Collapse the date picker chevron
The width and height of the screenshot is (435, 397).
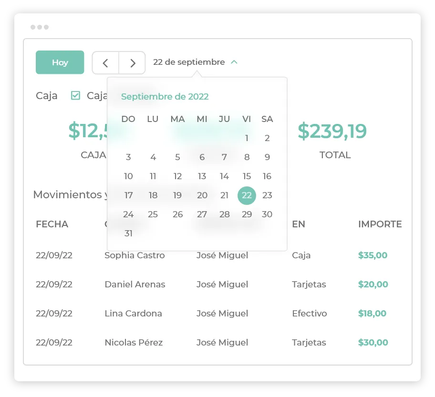coord(234,62)
